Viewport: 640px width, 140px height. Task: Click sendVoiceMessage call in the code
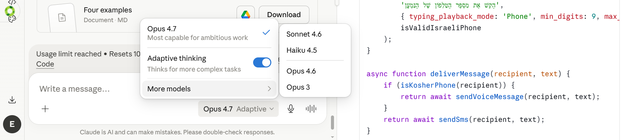click(490, 97)
